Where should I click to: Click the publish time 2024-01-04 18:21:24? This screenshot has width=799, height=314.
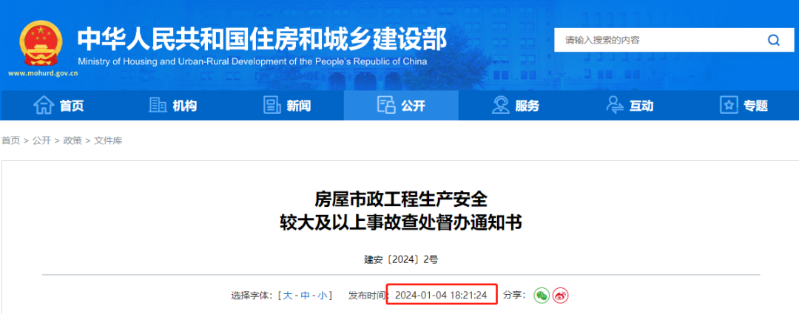click(x=441, y=296)
